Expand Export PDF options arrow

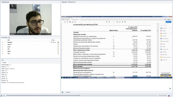click(171, 28)
